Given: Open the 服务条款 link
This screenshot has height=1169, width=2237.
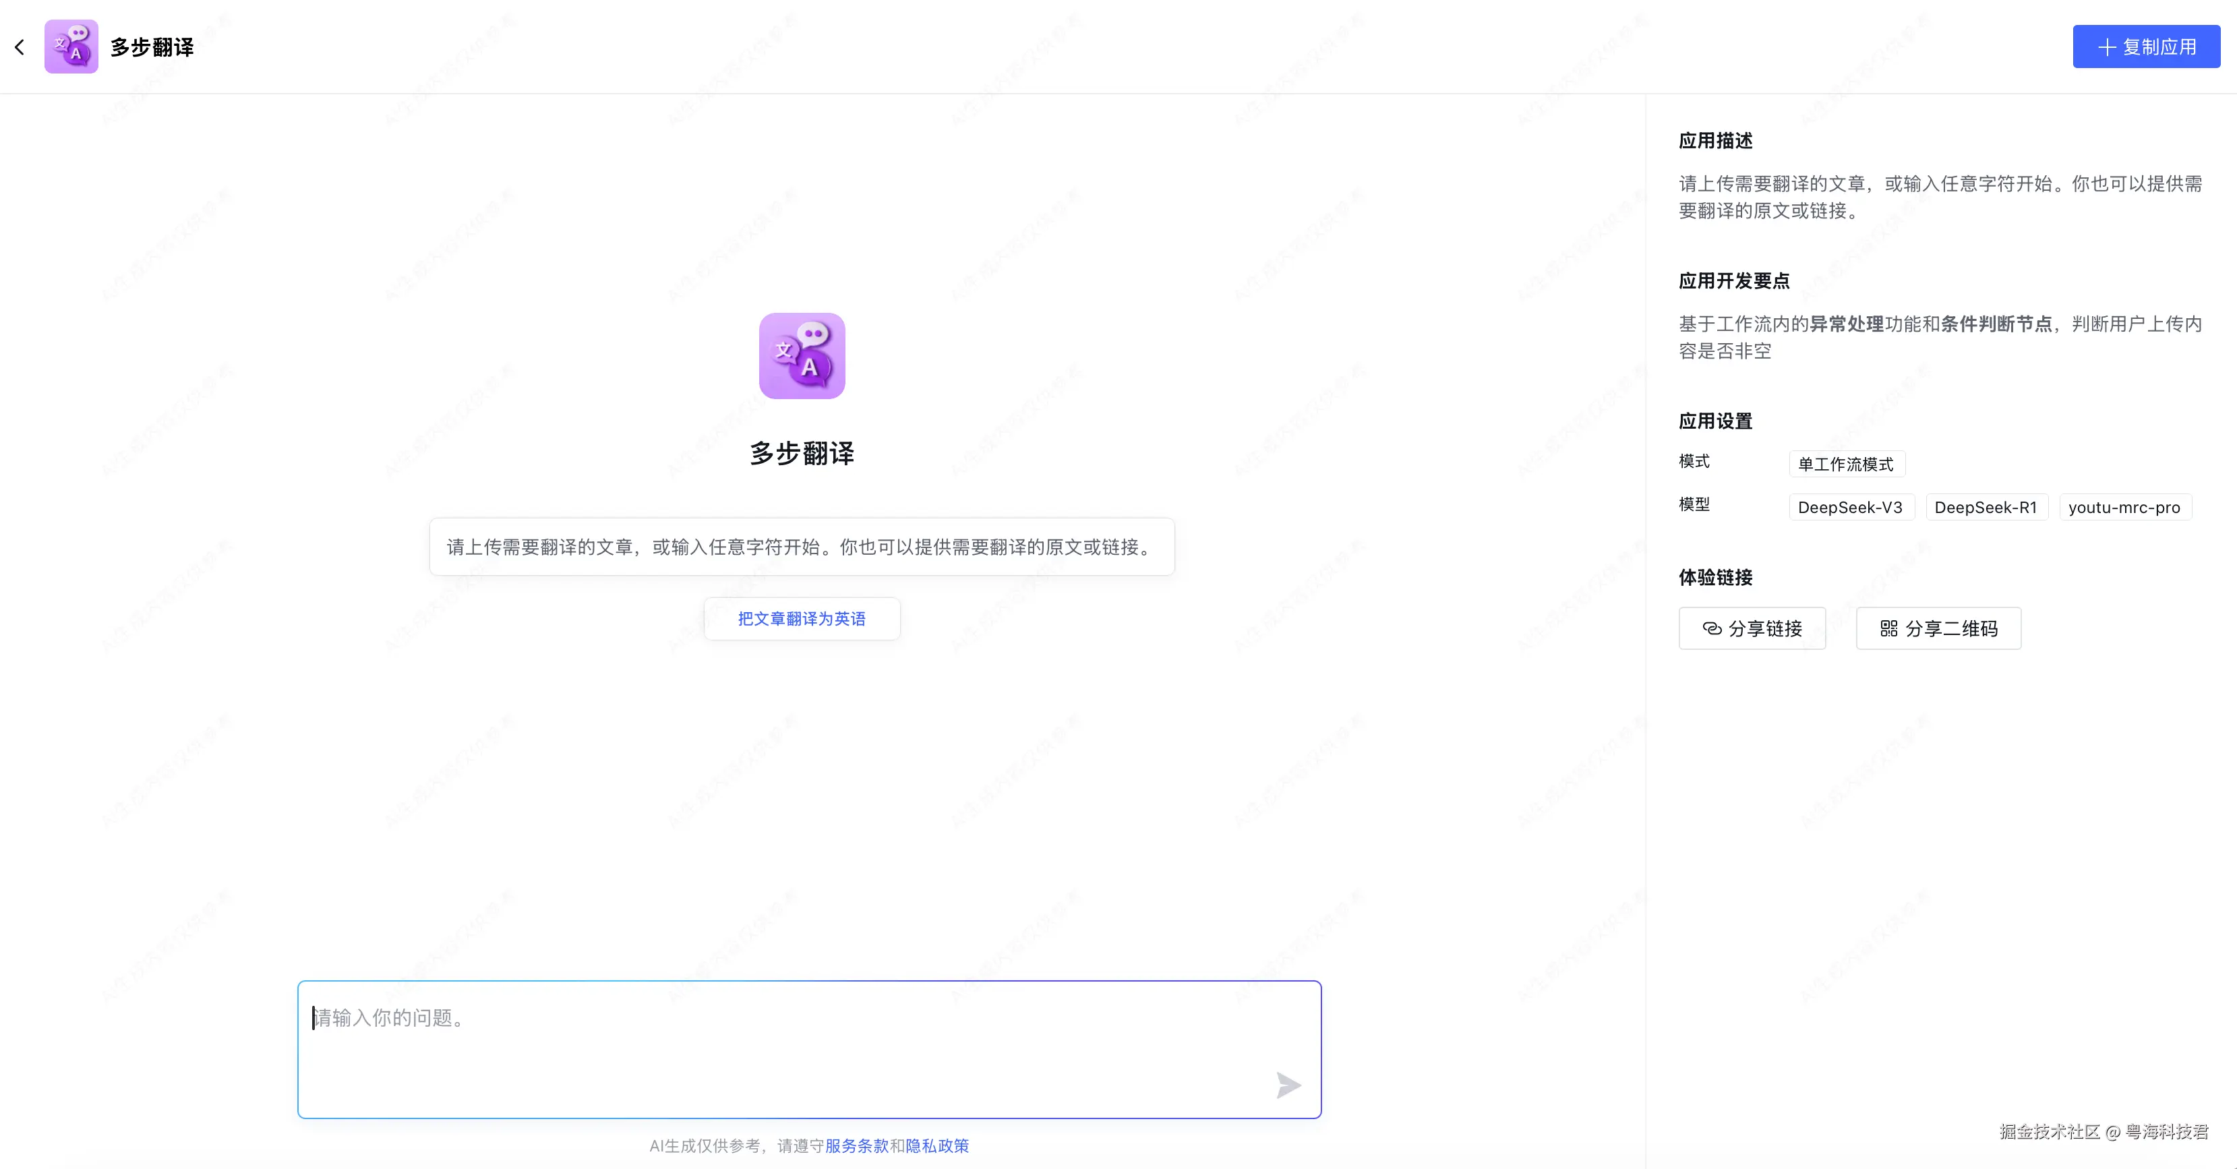Looking at the screenshot, I should click(x=856, y=1145).
